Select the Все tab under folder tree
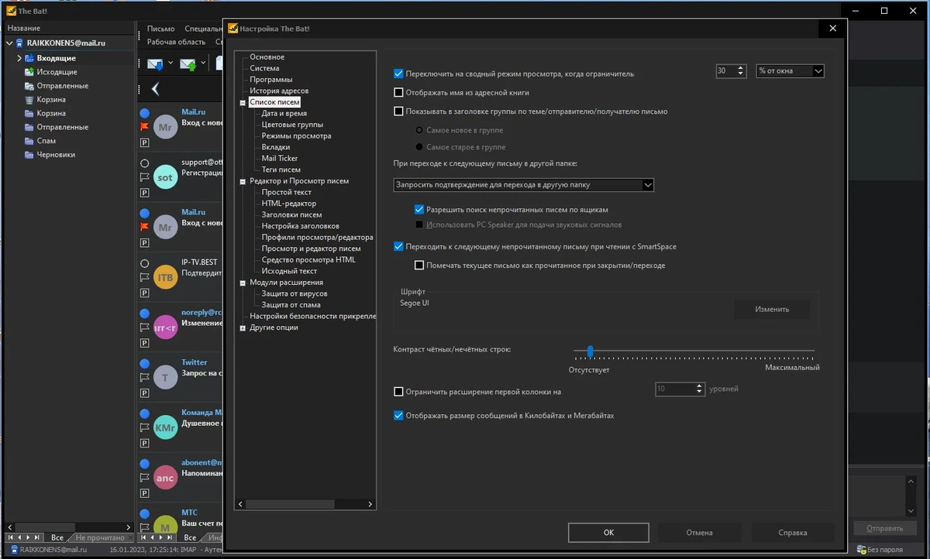 (57, 537)
